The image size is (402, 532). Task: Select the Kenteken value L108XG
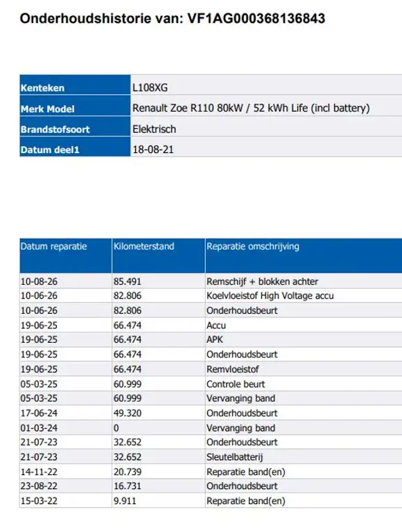(150, 88)
